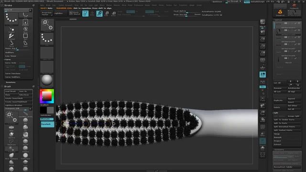Expand Curve Functions section
Screen dimensions: 306x172
pos(13,74)
